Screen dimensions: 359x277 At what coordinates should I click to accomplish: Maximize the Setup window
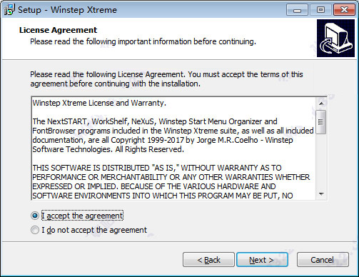320,10
